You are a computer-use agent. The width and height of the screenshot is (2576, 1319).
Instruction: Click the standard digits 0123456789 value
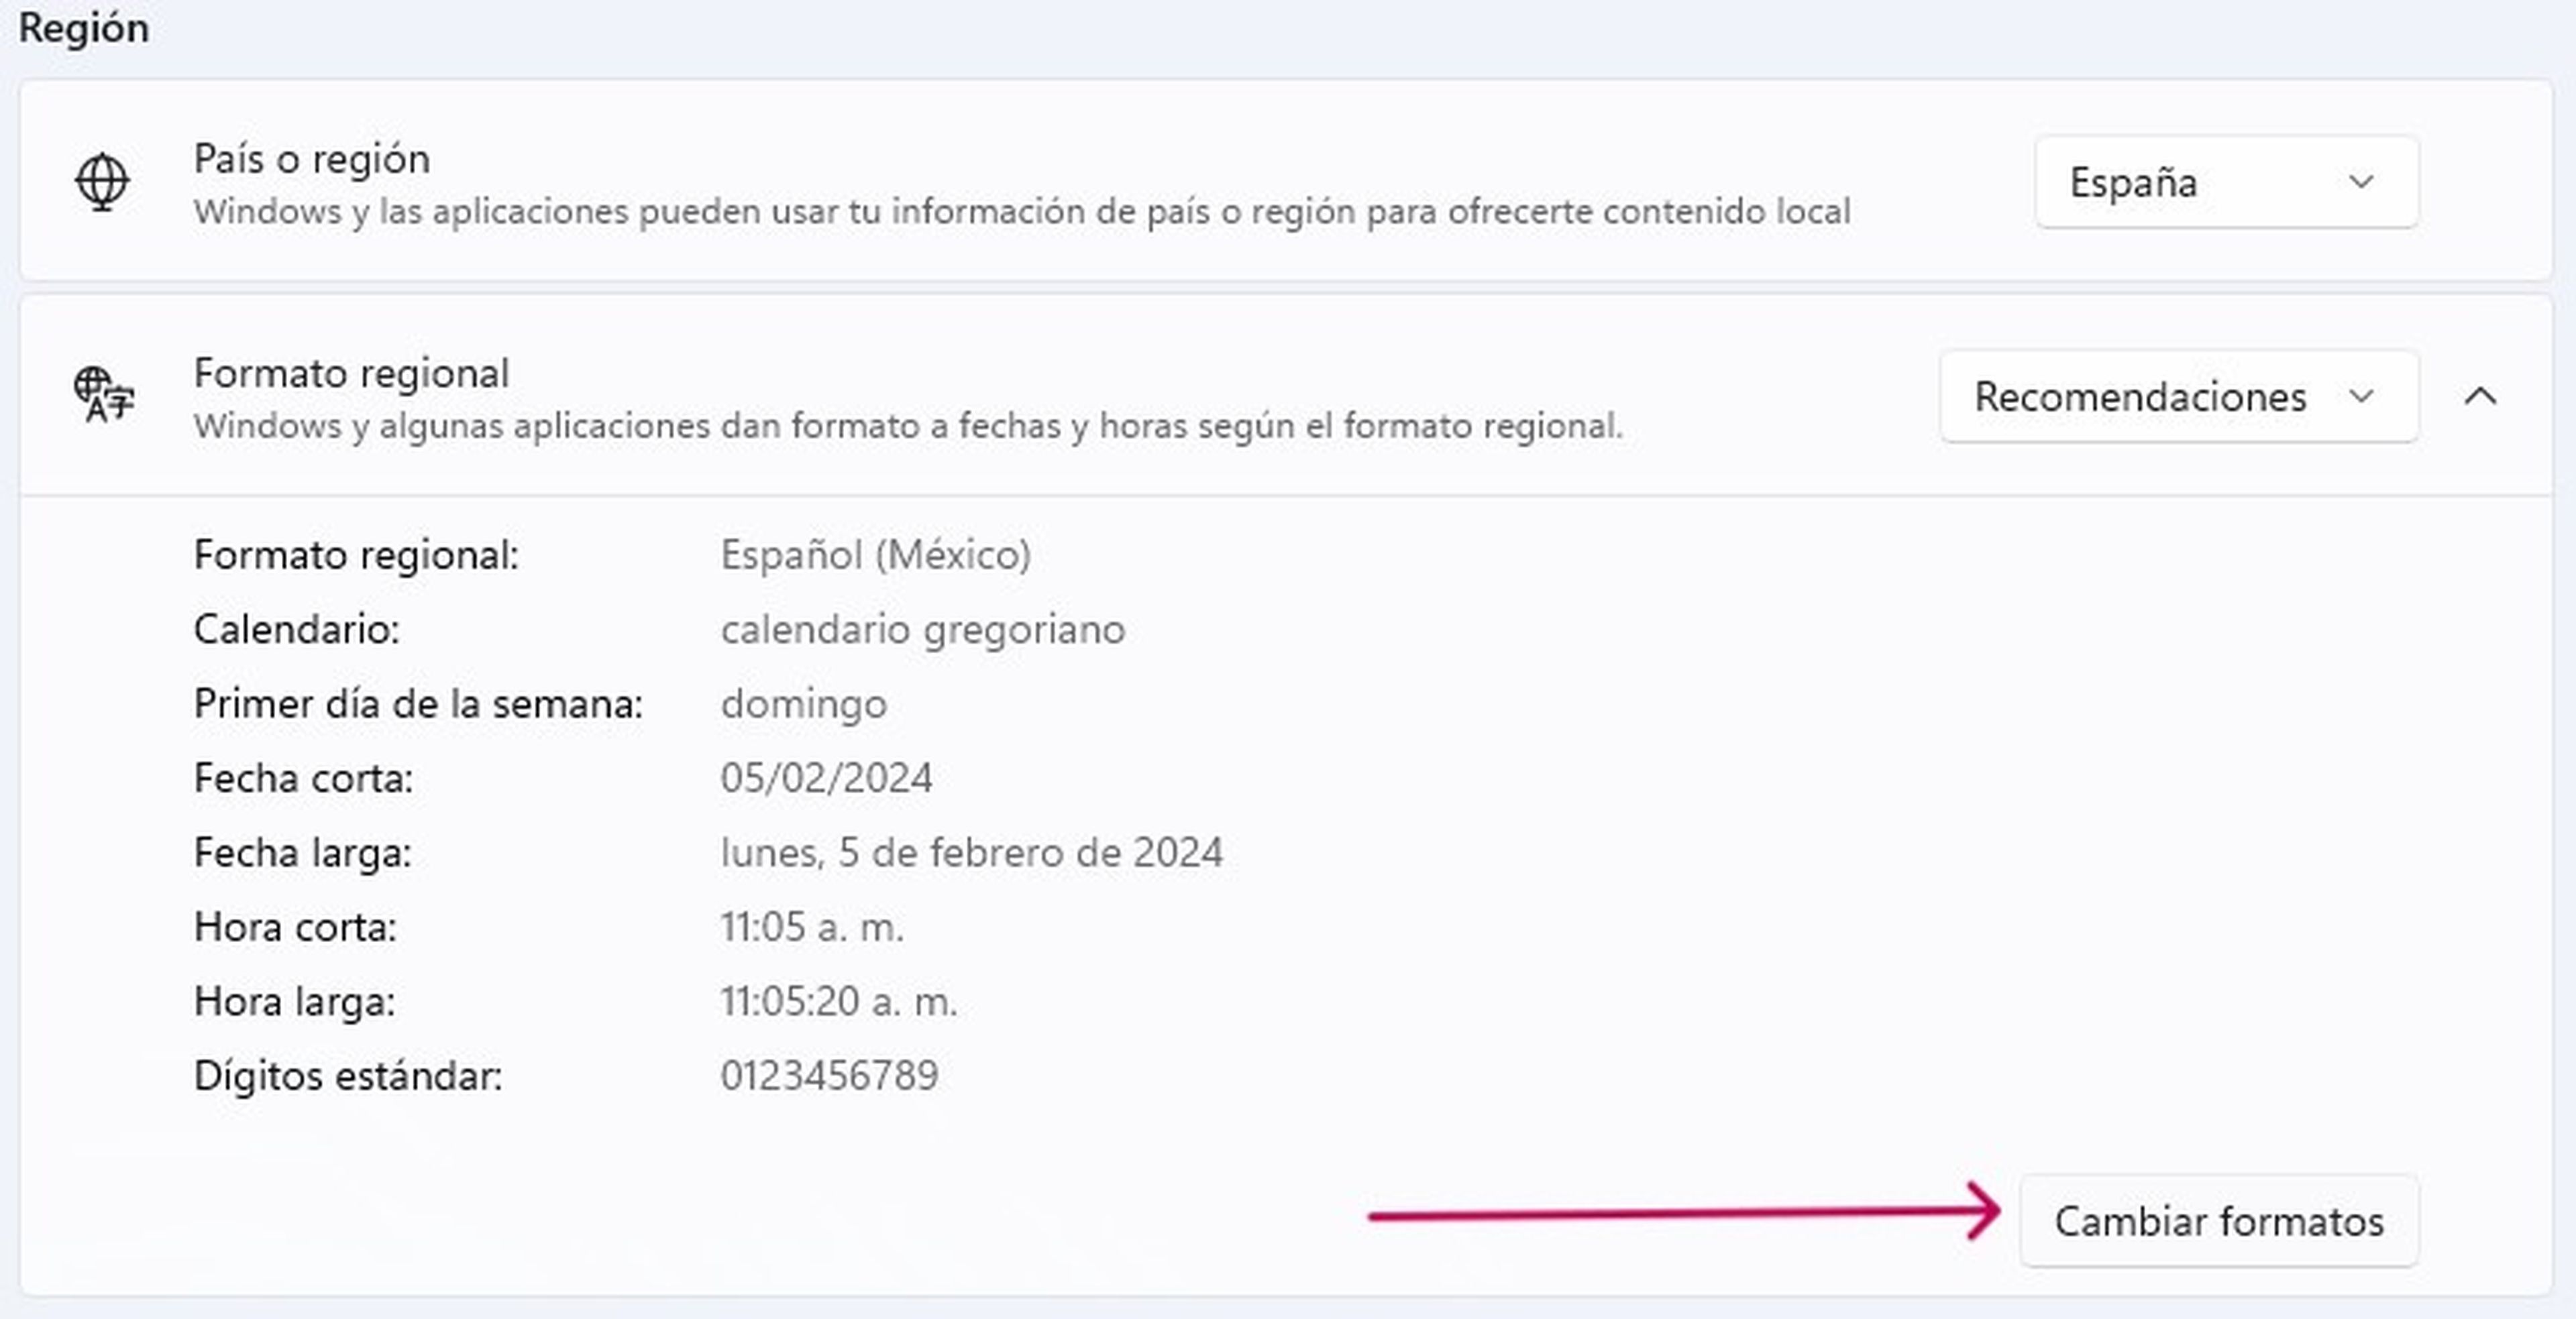tap(829, 1076)
